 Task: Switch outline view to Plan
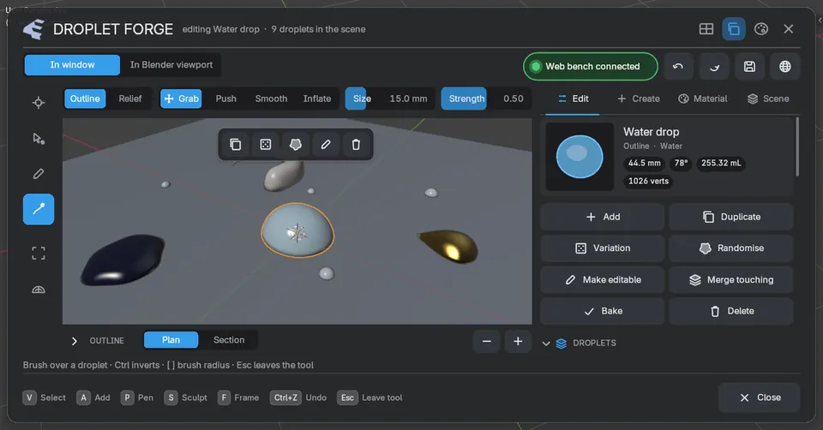click(171, 340)
